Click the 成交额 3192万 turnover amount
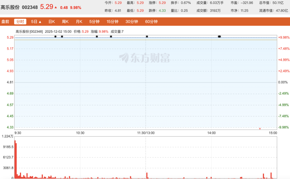Image resolution: width=290 pixels, height=179 pixels. pyautogui.click(x=215, y=10)
